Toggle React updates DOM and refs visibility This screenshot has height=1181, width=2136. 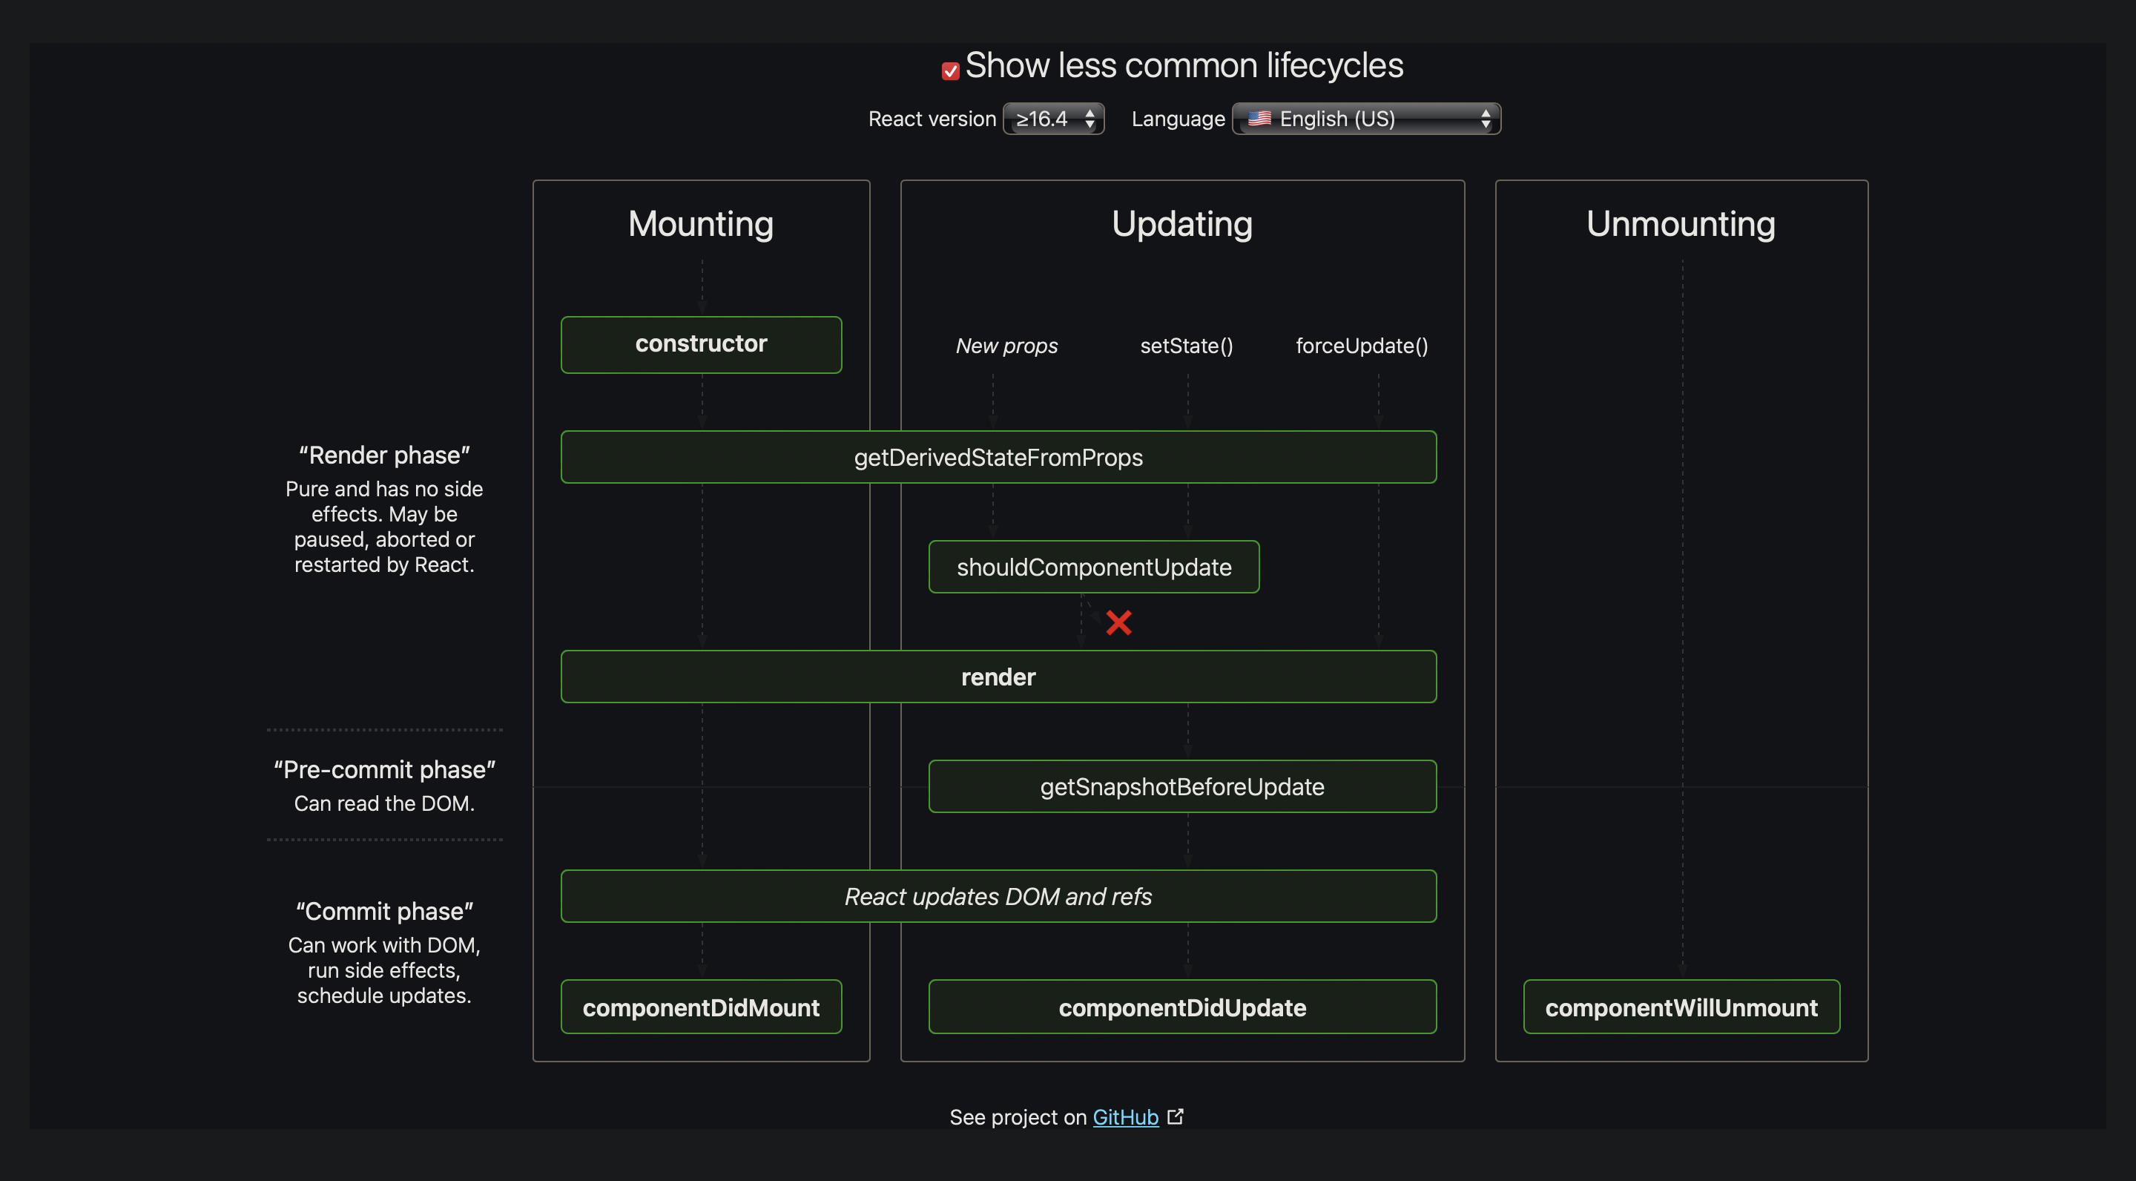coord(998,895)
